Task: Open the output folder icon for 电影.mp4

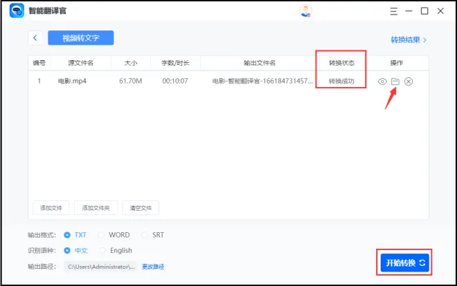Action: tap(395, 82)
